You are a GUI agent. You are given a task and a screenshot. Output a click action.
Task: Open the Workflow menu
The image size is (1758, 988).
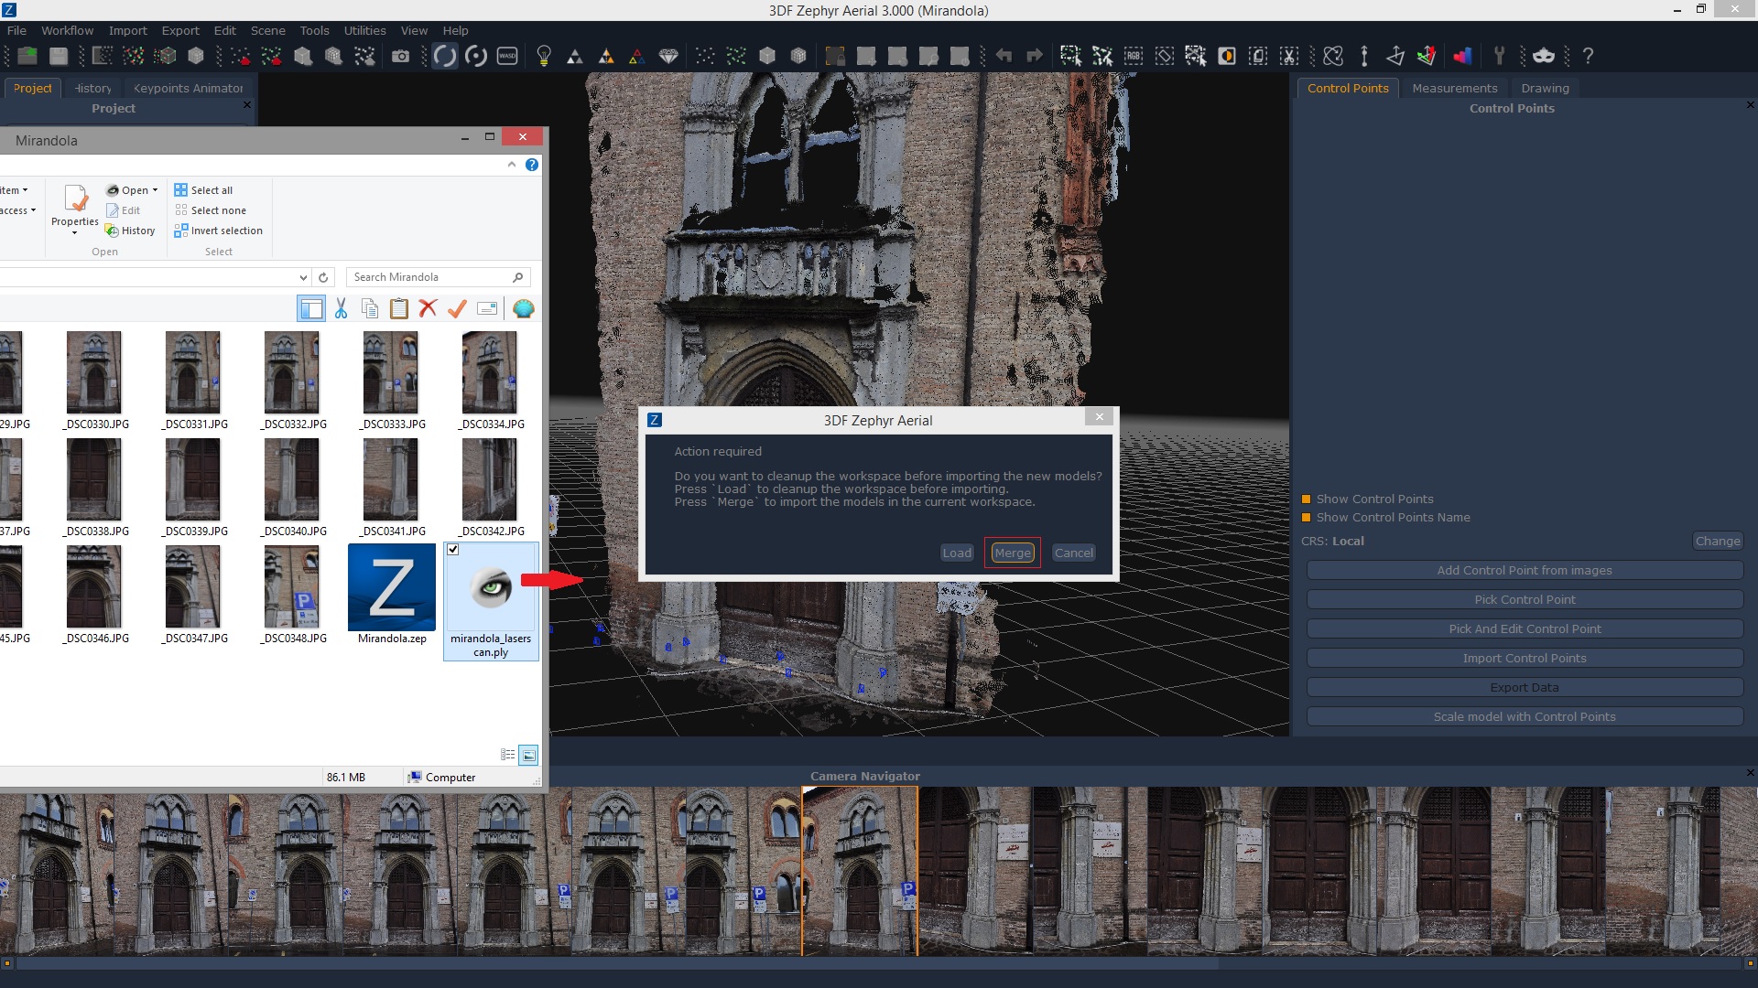pyautogui.click(x=66, y=30)
